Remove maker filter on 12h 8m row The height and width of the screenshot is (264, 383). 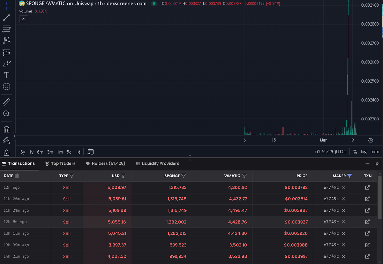343,222
